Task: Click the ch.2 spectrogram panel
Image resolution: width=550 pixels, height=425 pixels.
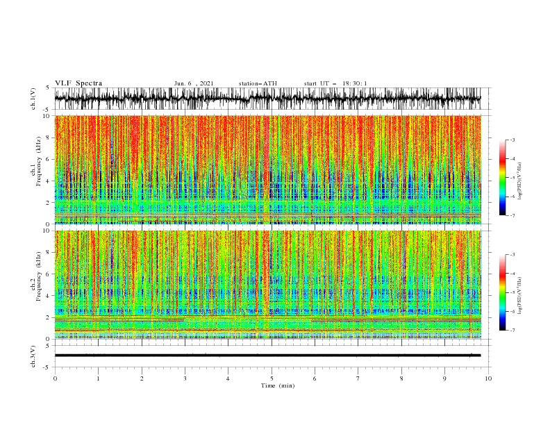Action: [268, 285]
